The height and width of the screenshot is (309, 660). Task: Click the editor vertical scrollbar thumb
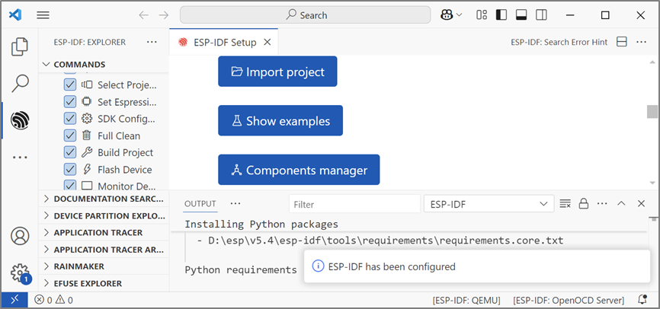652,112
